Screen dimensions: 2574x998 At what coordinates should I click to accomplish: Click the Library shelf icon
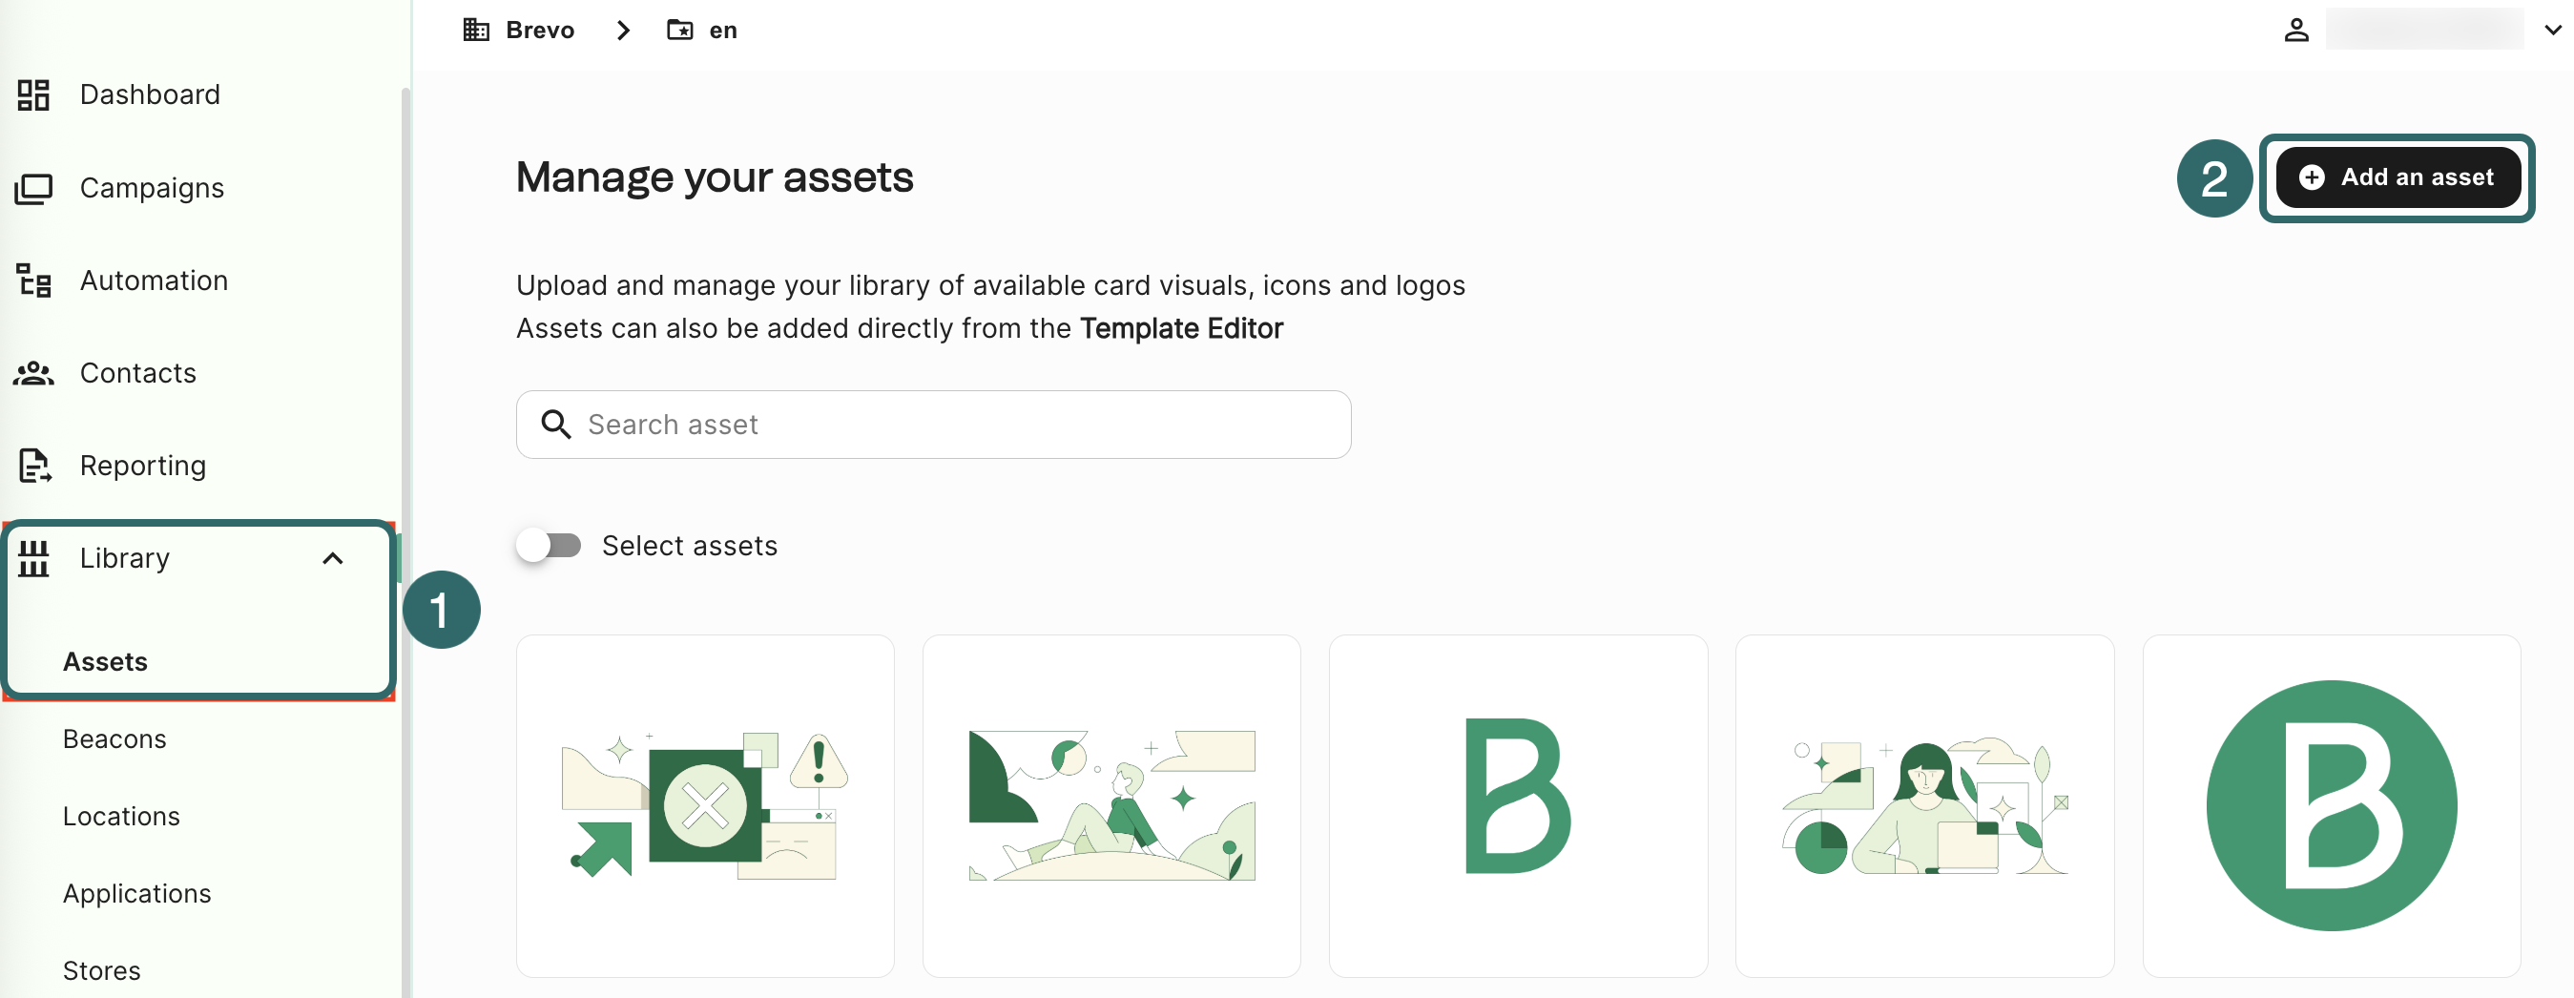(33, 558)
